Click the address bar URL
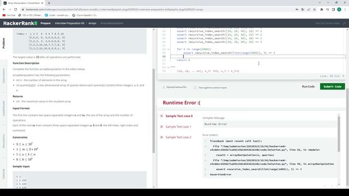The image size is (349, 196). (114, 10)
